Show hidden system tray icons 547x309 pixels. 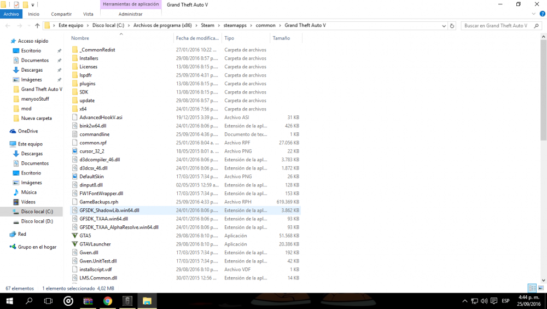[464, 301]
